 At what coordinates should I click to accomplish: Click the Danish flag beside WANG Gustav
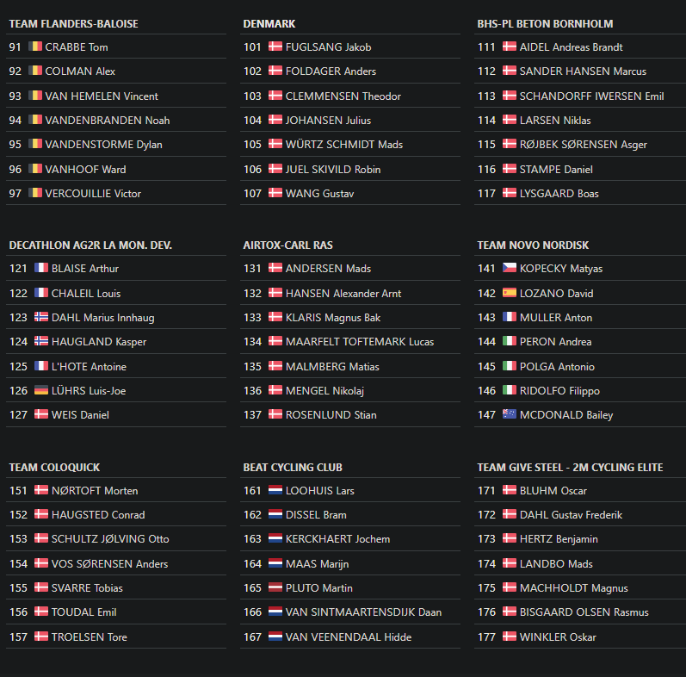click(x=275, y=192)
